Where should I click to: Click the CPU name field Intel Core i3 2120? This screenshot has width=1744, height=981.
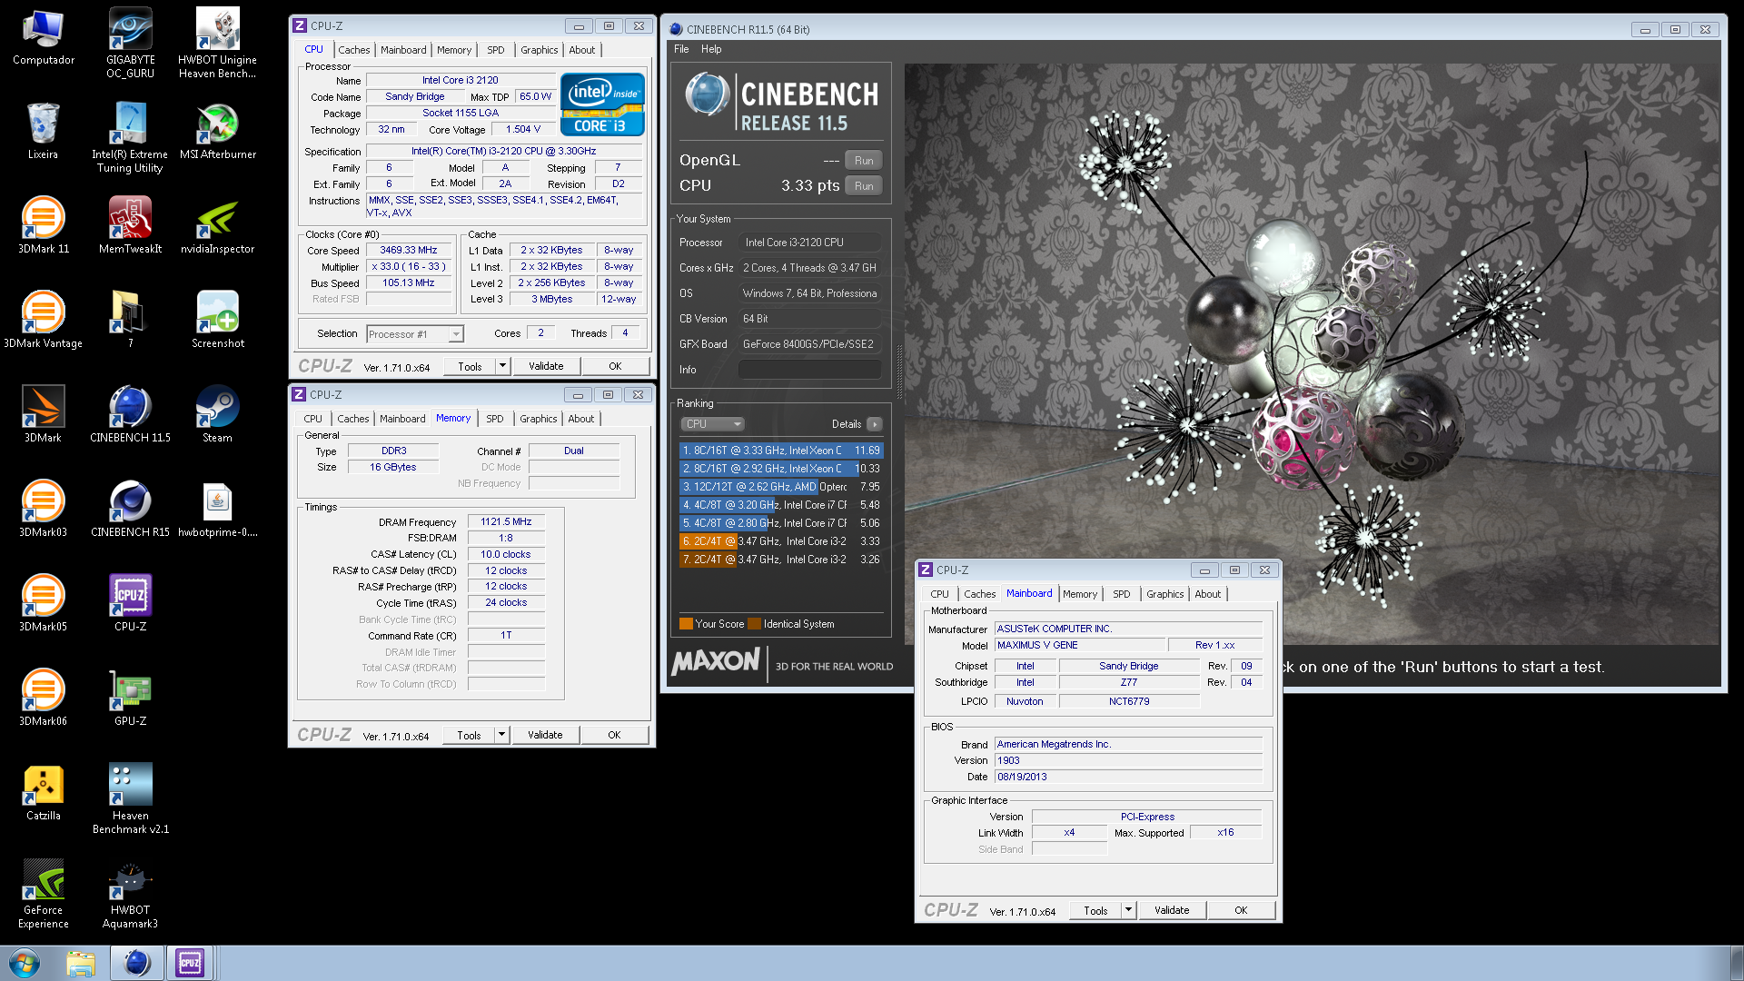[461, 80]
